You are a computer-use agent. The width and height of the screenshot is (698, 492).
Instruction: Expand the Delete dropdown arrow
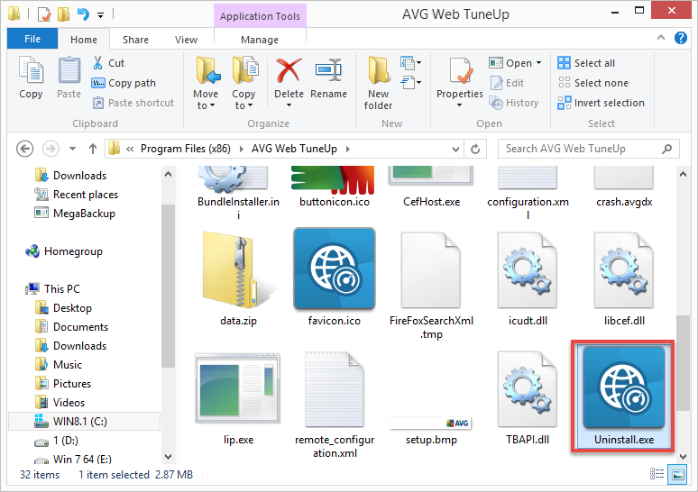(x=289, y=105)
